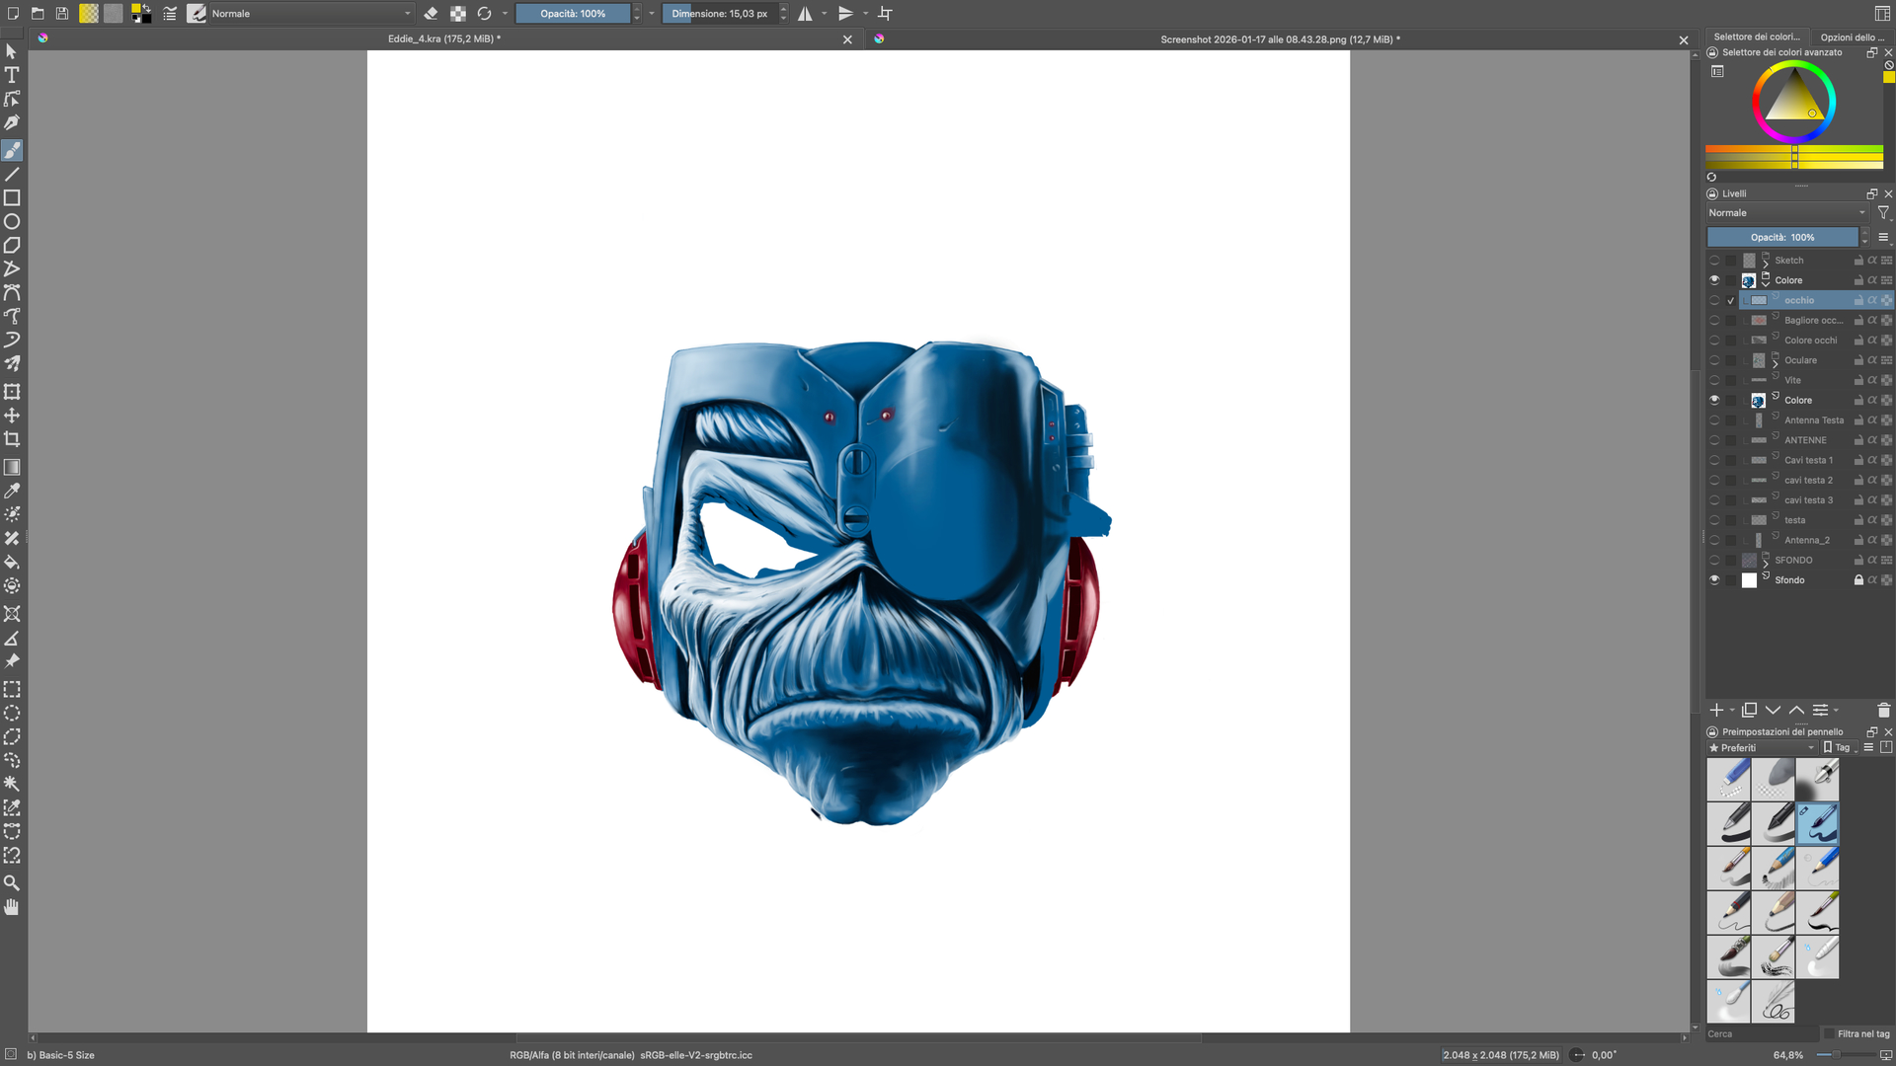
Task: Select the Pan hand tool
Action: [12, 907]
